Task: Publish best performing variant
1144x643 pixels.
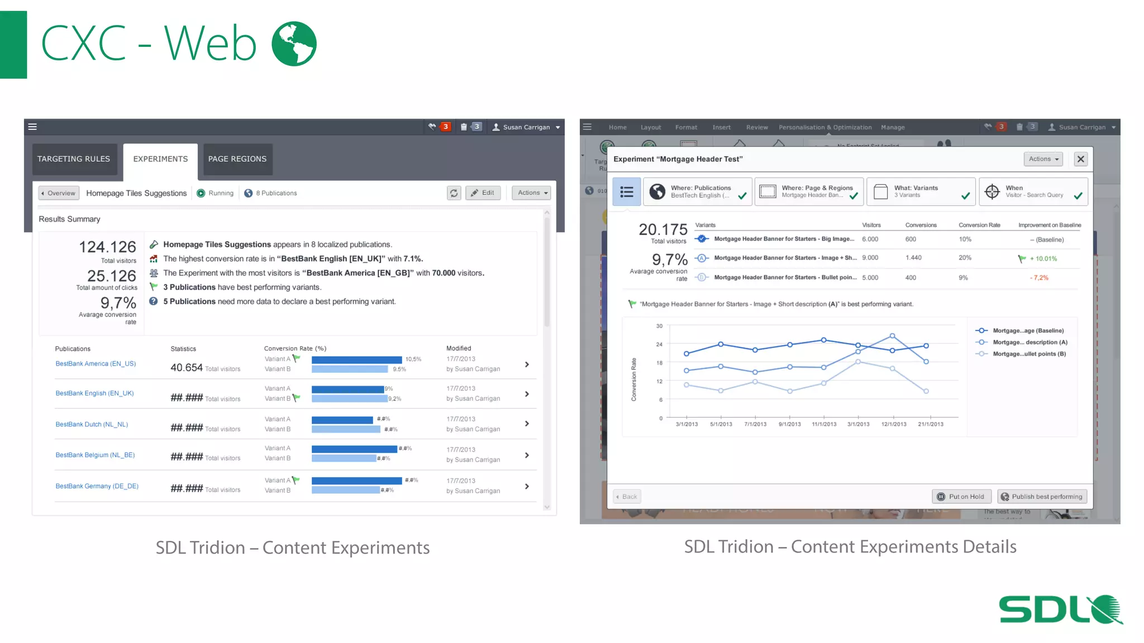Action: (x=1042, y=497)
